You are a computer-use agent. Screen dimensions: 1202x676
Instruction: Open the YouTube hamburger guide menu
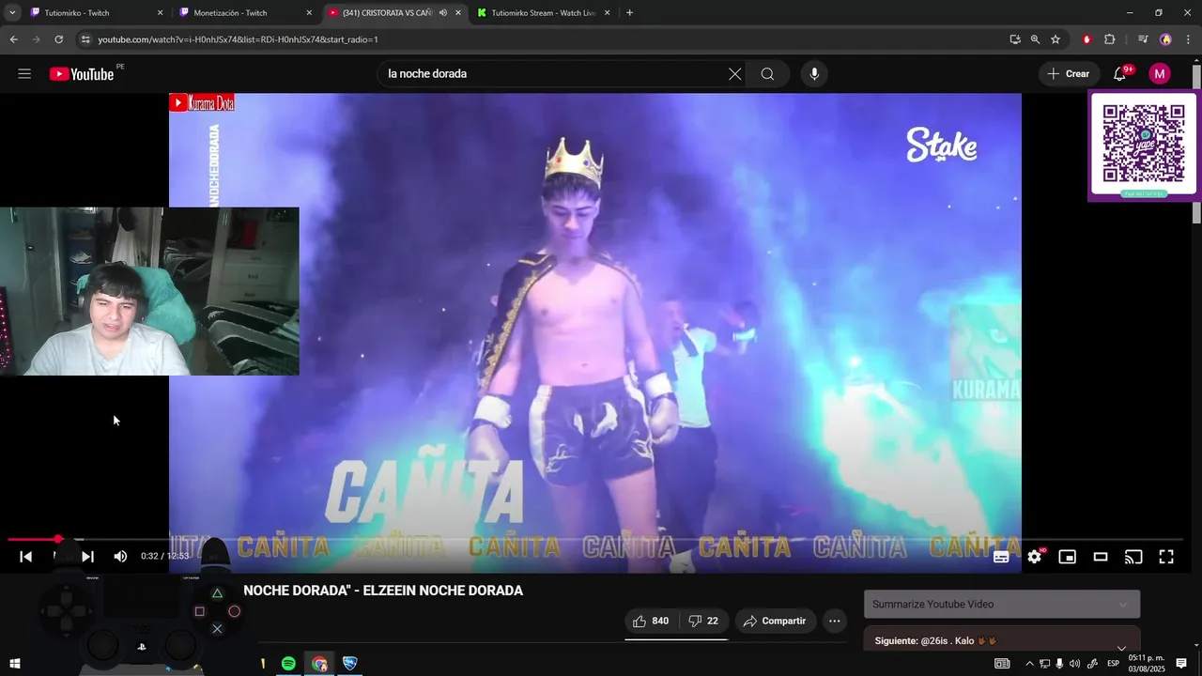tap(24, 74)
